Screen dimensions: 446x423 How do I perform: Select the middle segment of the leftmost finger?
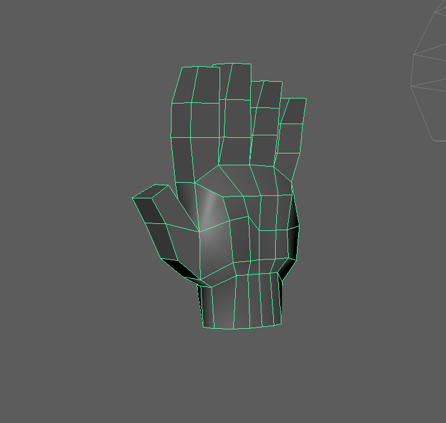point(190,120)
